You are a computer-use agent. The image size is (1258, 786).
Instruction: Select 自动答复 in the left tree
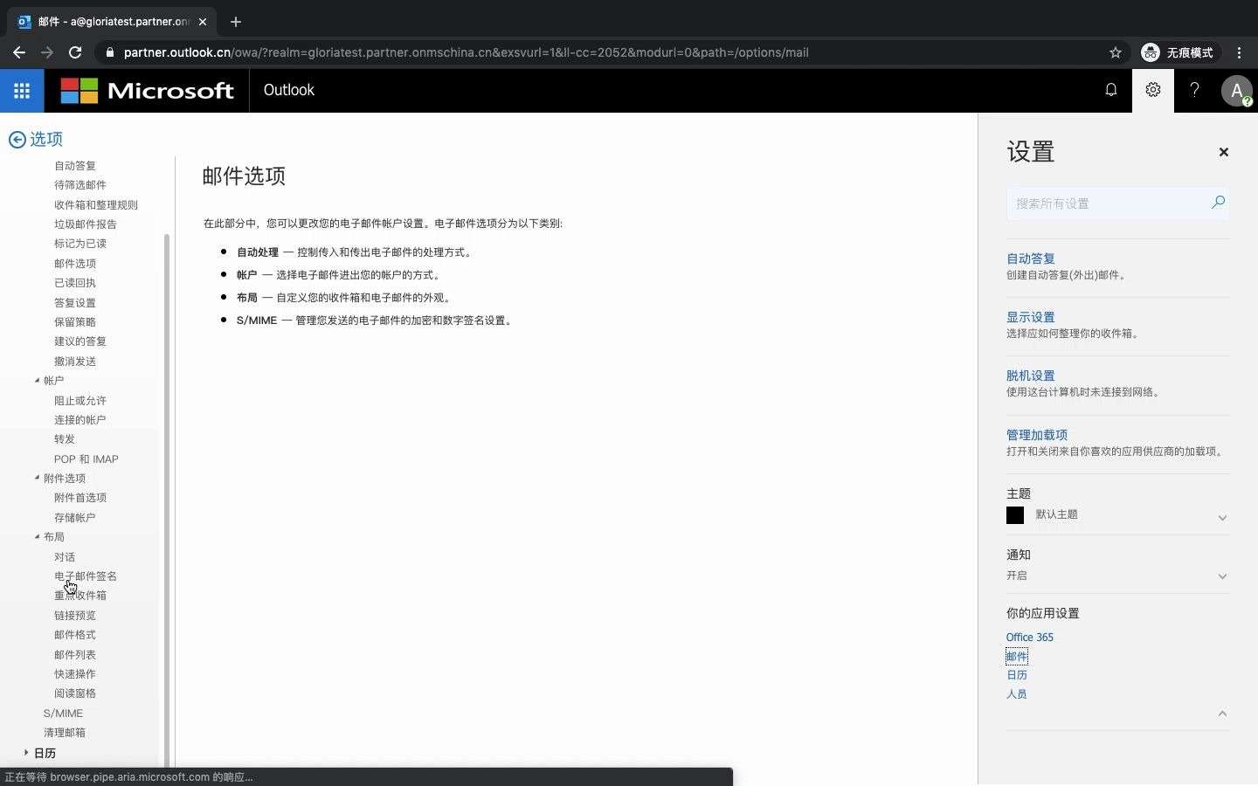tap(75, 166)
